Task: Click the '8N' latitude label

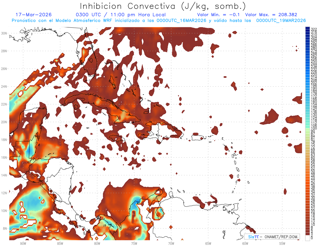Action: tap(5, 228)
